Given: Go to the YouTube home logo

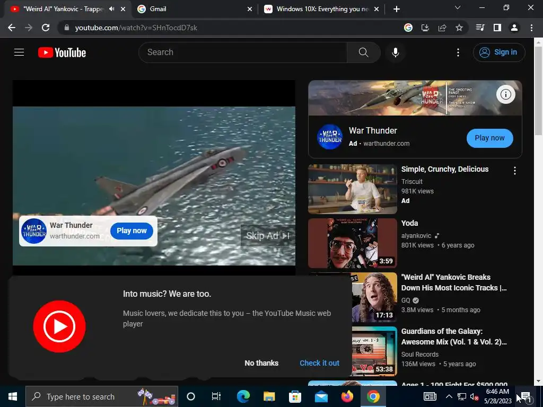Looking at the screenshot, I should pos(62,52).
